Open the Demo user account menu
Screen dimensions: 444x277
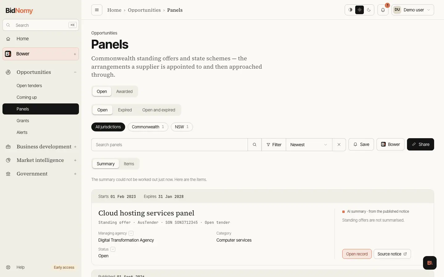pyautogui.click(x=413, y=10)
